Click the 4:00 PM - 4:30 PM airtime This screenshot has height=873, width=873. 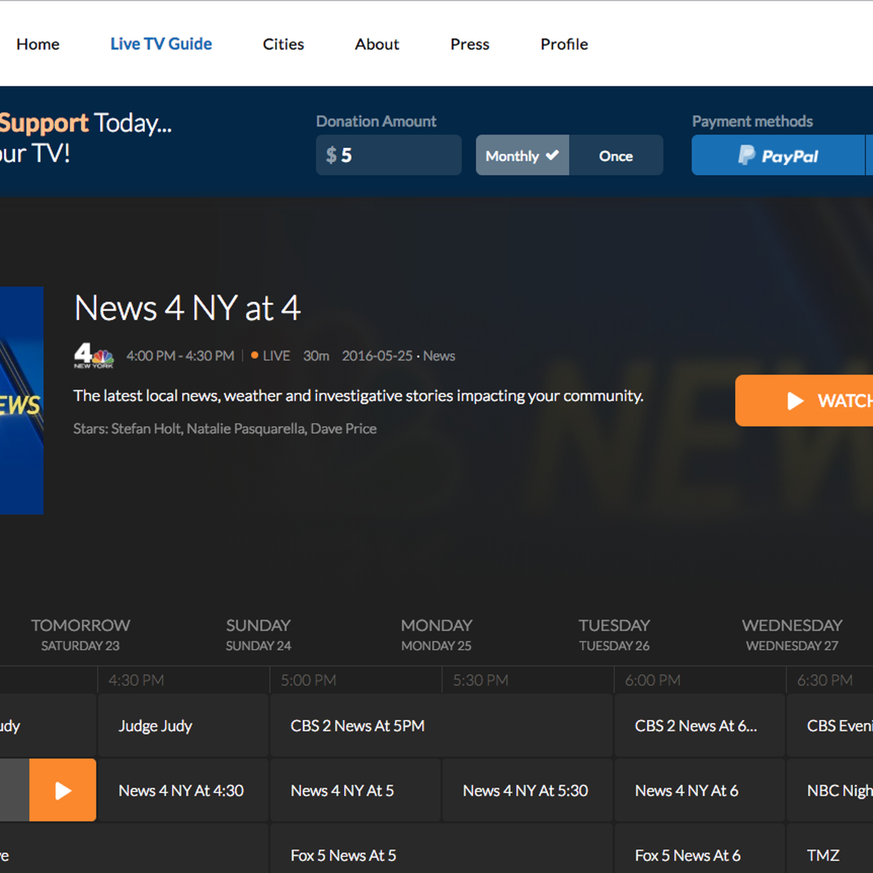coord(180,356)
